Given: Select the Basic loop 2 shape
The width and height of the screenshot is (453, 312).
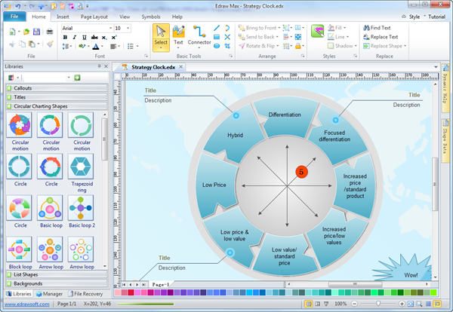Looking at the screenshot, I should pyautogui.click(x=81, y=208).
